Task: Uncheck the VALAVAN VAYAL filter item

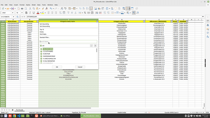Action: [41, 49]
